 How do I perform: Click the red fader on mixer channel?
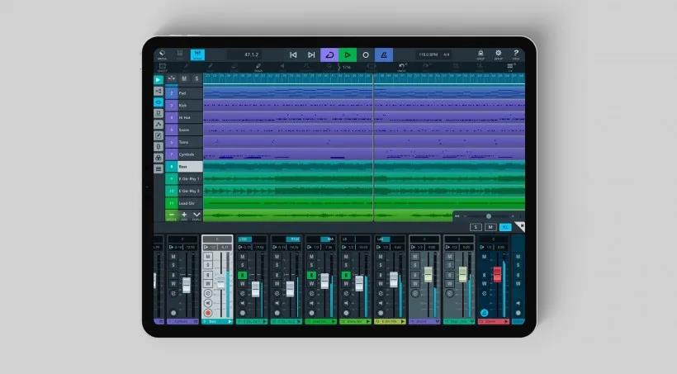click(497, 273)
